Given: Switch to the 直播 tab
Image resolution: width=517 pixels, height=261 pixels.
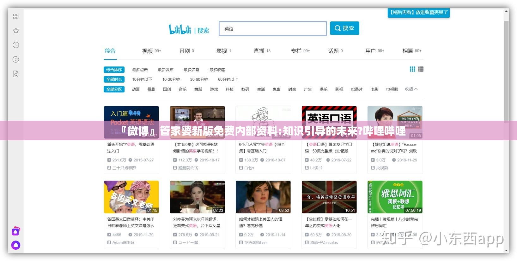Looking at the screenshot, I should point(262,51).
